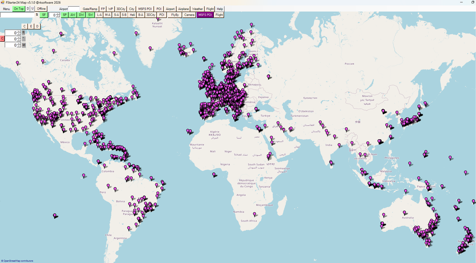476x263 pixels.
Task: Toggle Offline mode
Action: (x=41, y=9)
